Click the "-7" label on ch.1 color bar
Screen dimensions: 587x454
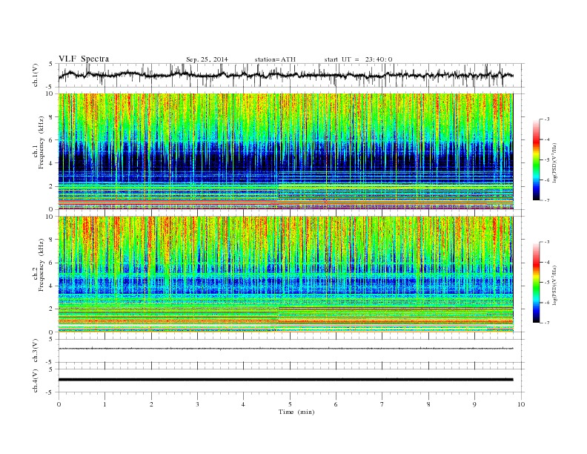(x=546, y=200)
